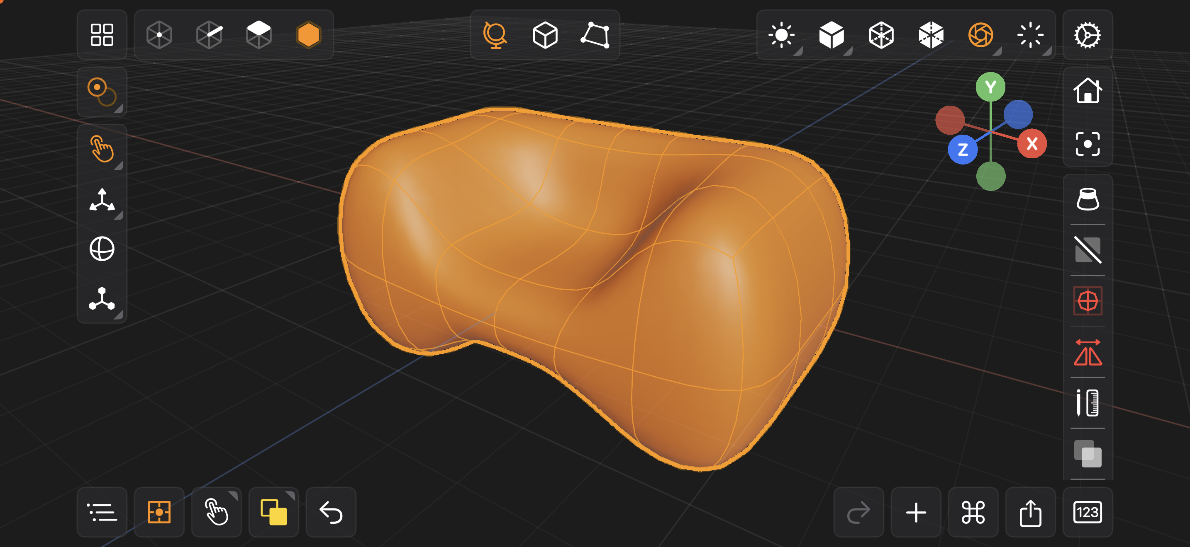Open the particle burst effects options
The height and width of the screenshot is (547, 1190).
pyautogui.click(x=1031, y=35)
